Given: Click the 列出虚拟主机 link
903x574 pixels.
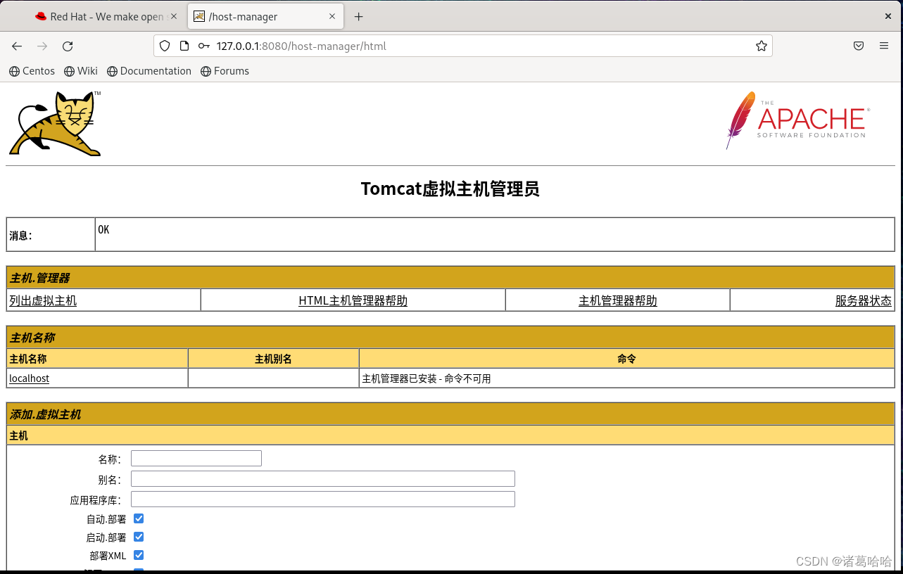Looking at the screenshot, I should coord(43,300).
